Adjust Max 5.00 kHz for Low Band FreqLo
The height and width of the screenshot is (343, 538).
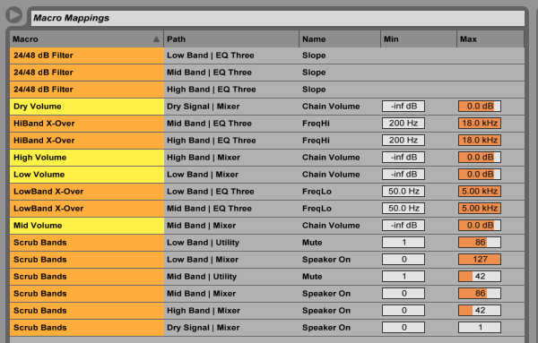pos(480,192)
